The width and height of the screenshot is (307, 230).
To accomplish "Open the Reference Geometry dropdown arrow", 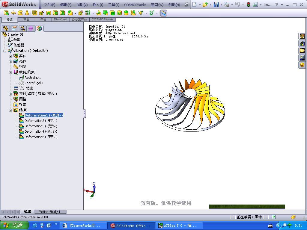I will 146,13.
